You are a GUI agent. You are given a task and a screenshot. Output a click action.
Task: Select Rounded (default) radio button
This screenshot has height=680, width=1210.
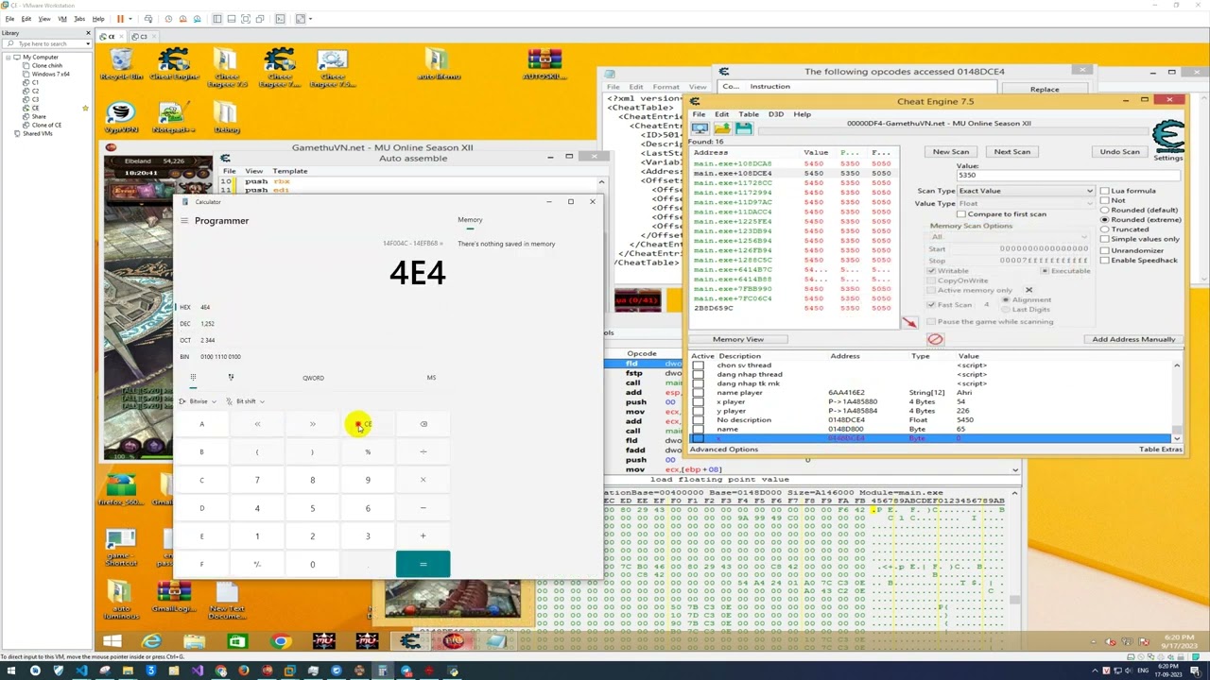pyautogui.click(x=1104, y=210)
